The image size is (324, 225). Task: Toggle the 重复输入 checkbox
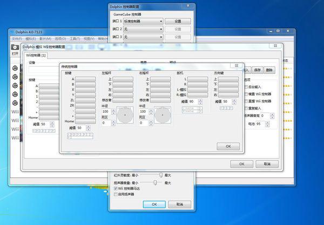point(246,108)
